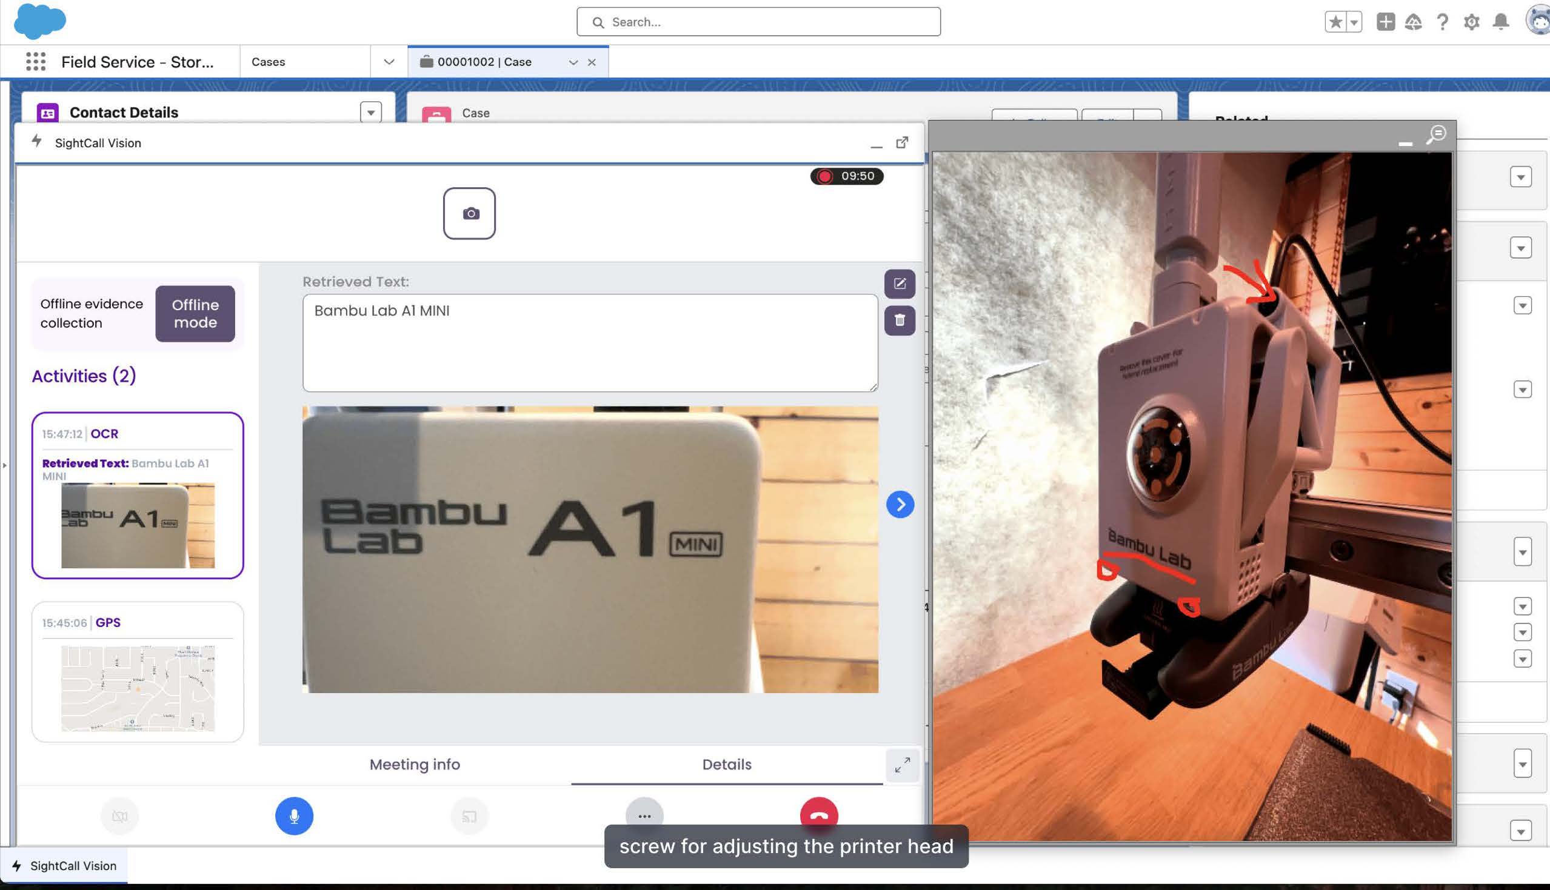This screenshot has height=890, width=1550.
Task: End the call with the red hang-up button
Action: 819,814
